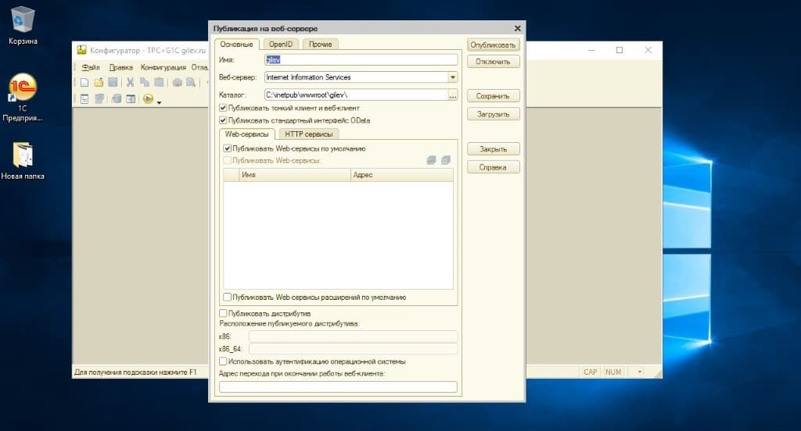Enable Использовать аутентификацию операционной системы checkbox
The image size is (801, 431).
223,362
